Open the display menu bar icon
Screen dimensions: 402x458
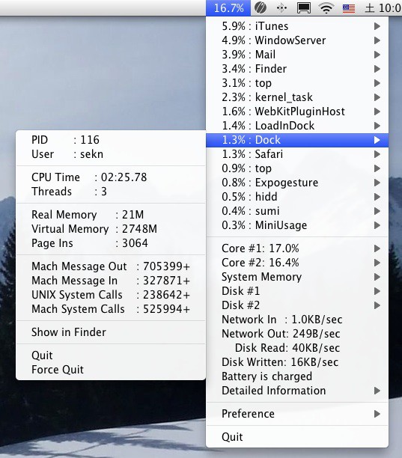pos(304,8)
